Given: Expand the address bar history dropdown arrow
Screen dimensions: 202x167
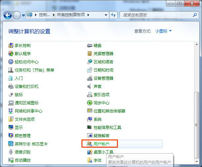Looking at the screenshot, I should pos(106,15).
